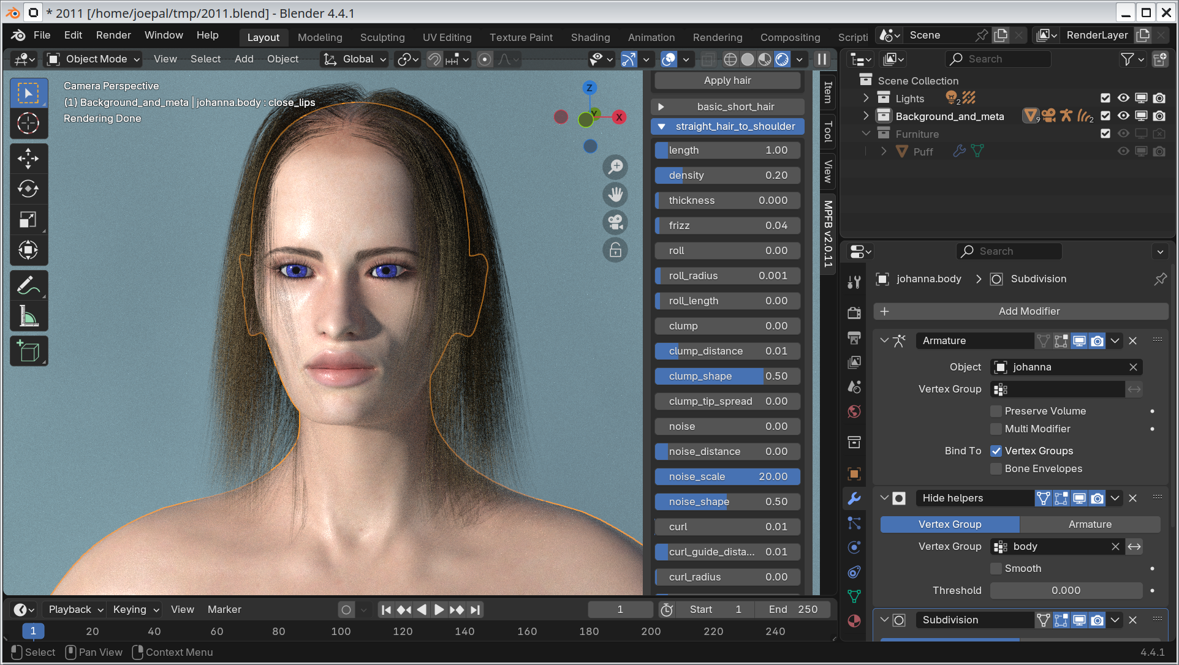The image size is (1179, 665).
Task: Open the Output properties printer icon
Action: click(854, 337)
